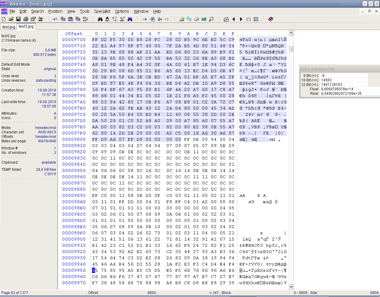Screen dimensions: 380x297
Task: Click the Go To Sector icon
Action: [152, 19]
